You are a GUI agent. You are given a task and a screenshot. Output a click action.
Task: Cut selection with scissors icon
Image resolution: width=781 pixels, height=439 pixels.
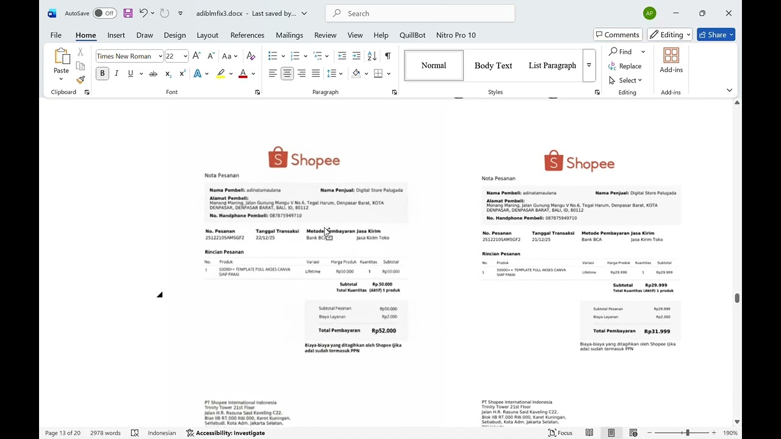[80, 52]
